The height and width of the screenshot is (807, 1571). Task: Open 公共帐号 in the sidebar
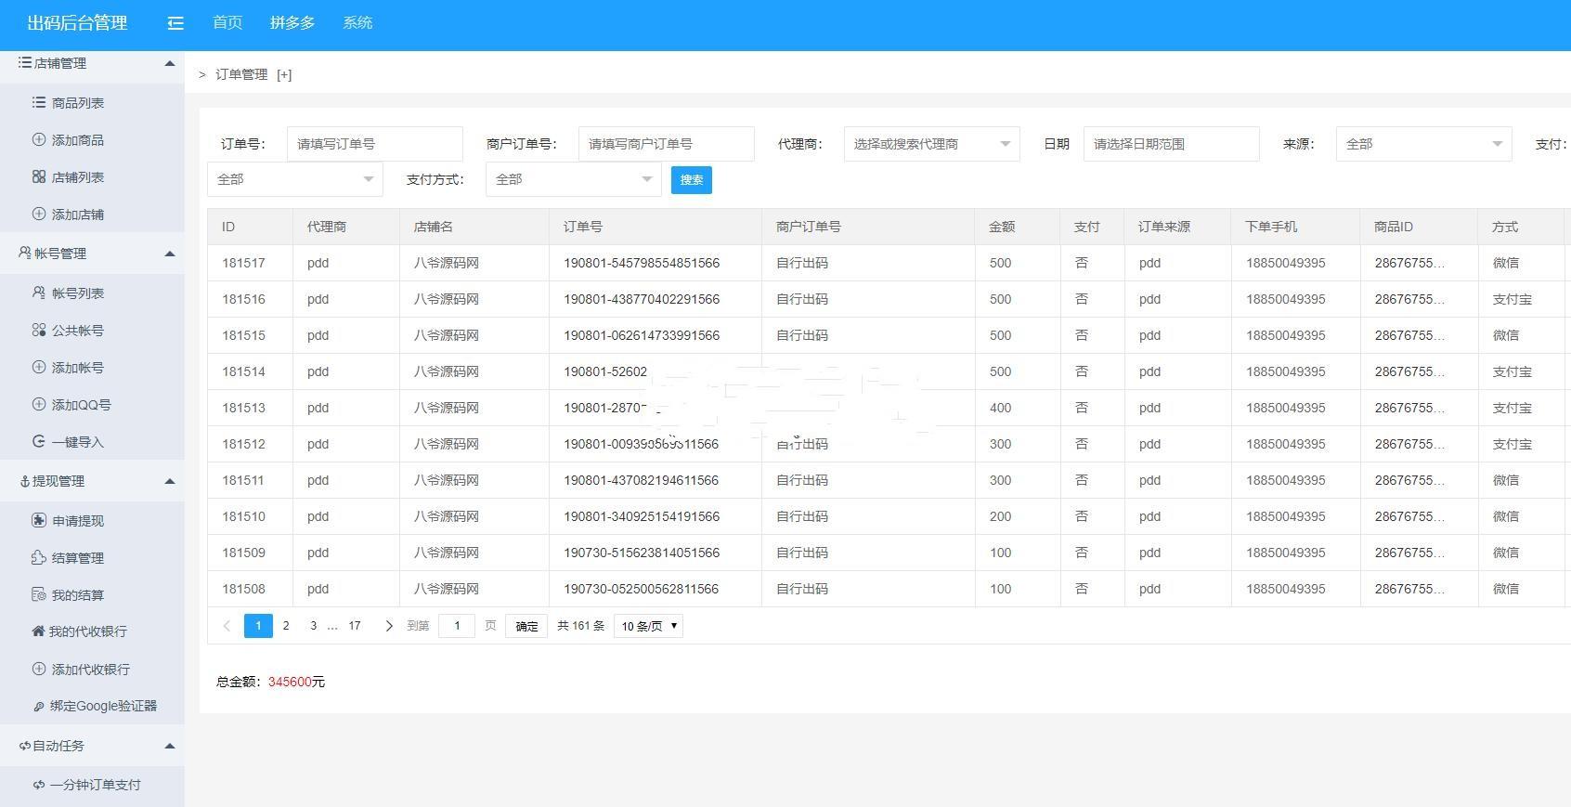click(x=78, y=331)
